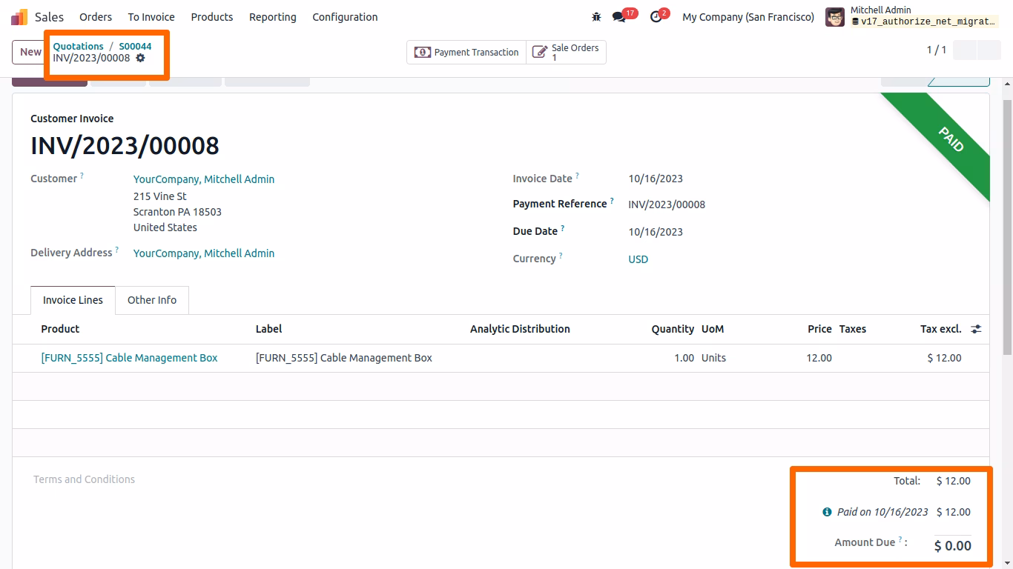This screenshot has width=1013, height=569.
Task: Click the Price column header
Action: pos(819,329)
